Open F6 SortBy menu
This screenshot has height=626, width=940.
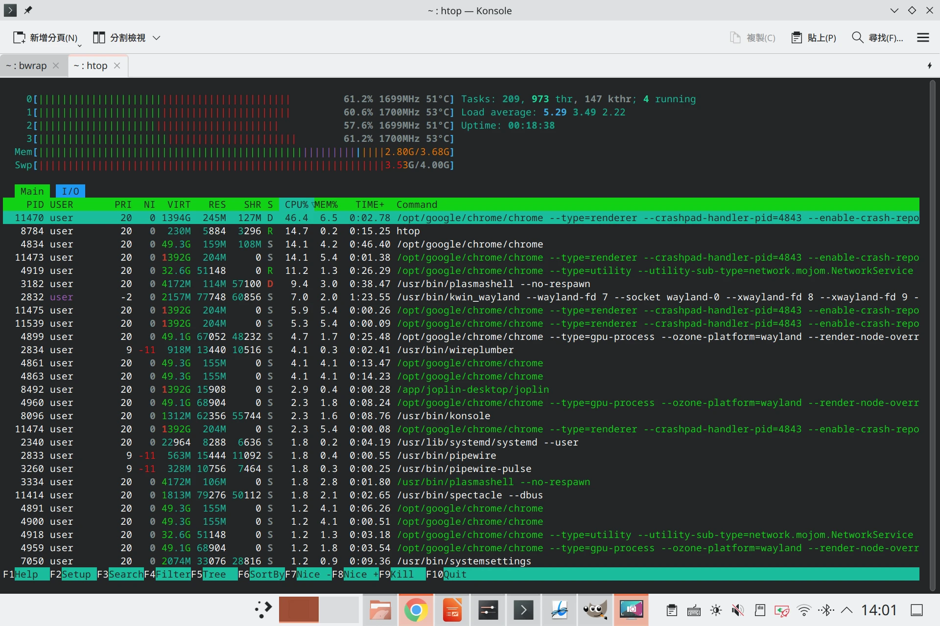point(266,574)
